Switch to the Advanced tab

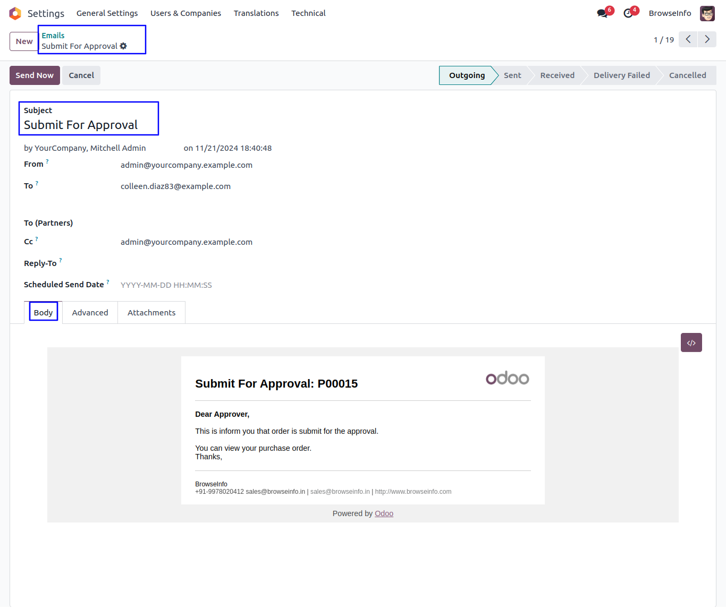(x=90, y=313)
